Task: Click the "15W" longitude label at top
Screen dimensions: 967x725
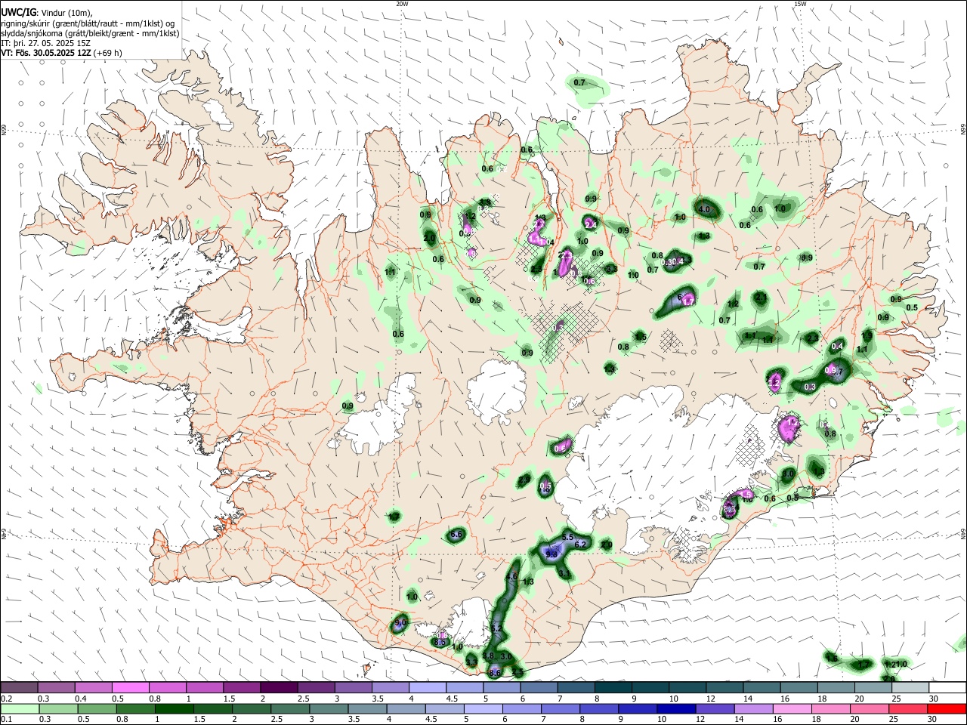Action: (x=800, y=4)
